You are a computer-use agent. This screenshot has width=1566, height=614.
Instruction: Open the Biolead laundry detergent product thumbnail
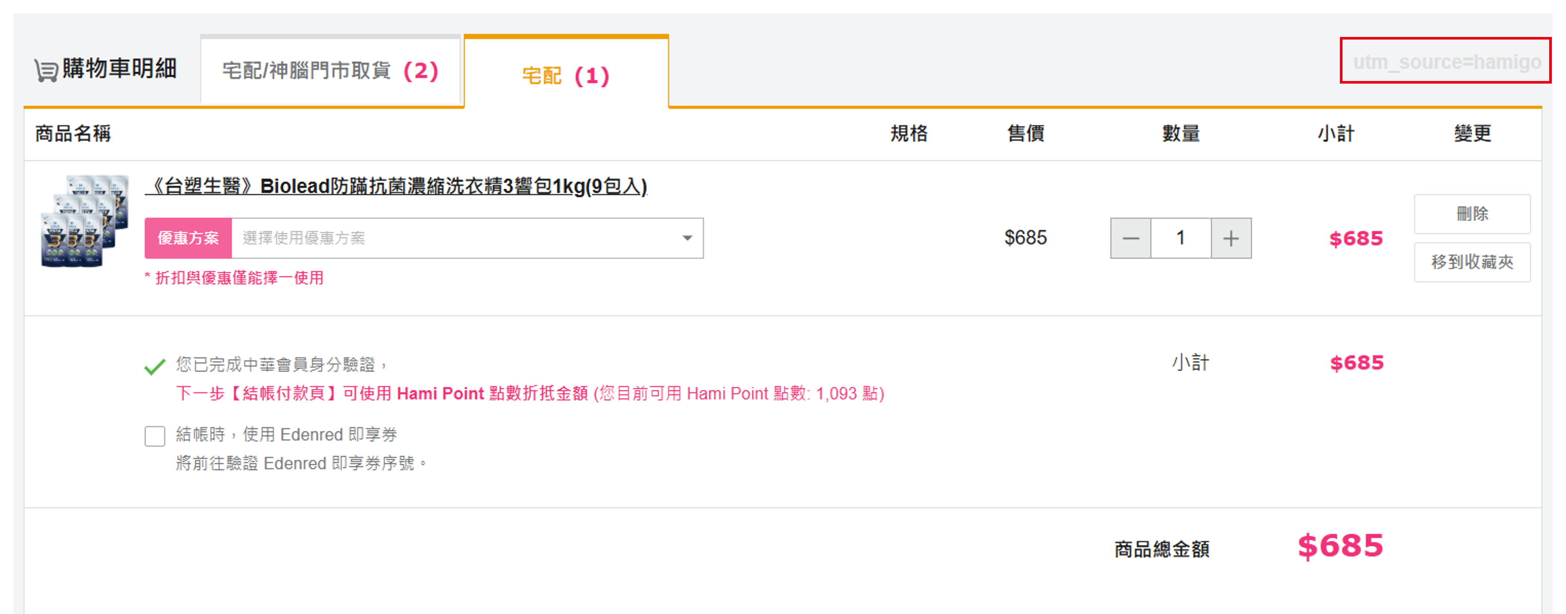coord(84,221)
